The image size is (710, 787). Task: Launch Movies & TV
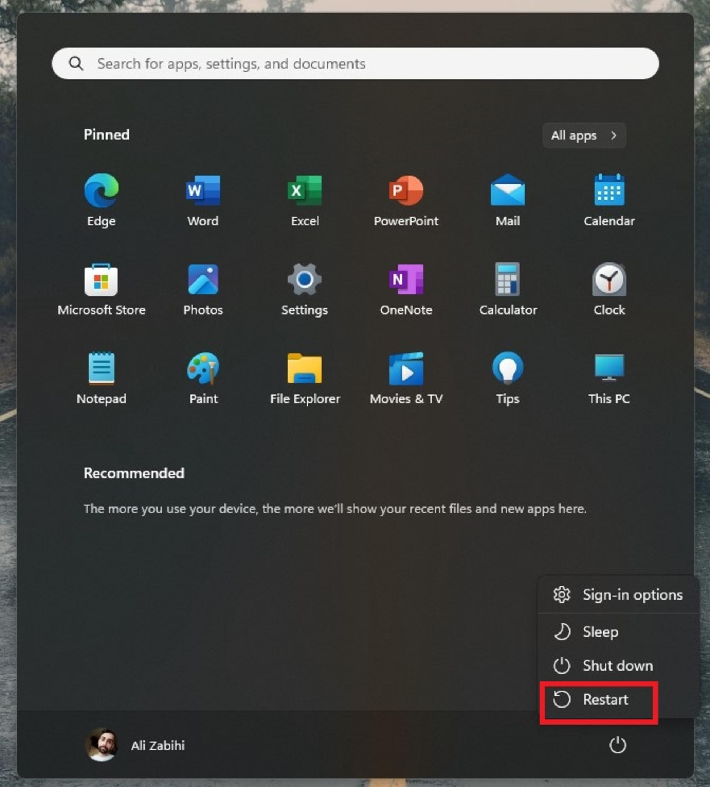(x=406, y=378)
